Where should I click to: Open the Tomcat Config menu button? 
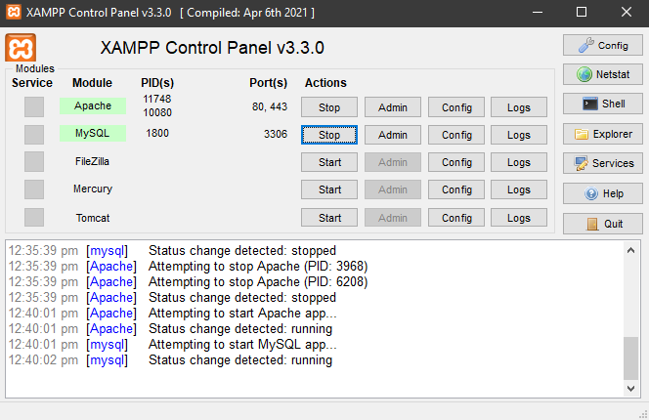click(x=456, y=218)
